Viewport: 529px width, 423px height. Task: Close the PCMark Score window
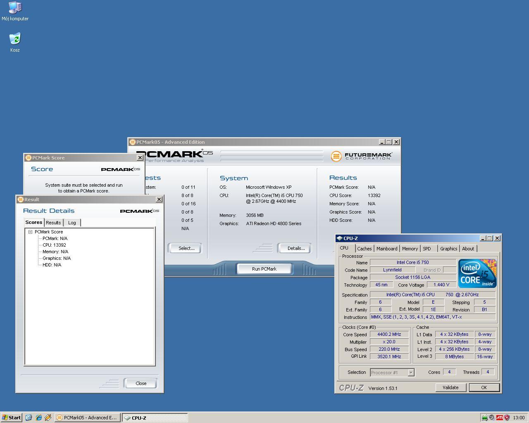tap(140, 158)
